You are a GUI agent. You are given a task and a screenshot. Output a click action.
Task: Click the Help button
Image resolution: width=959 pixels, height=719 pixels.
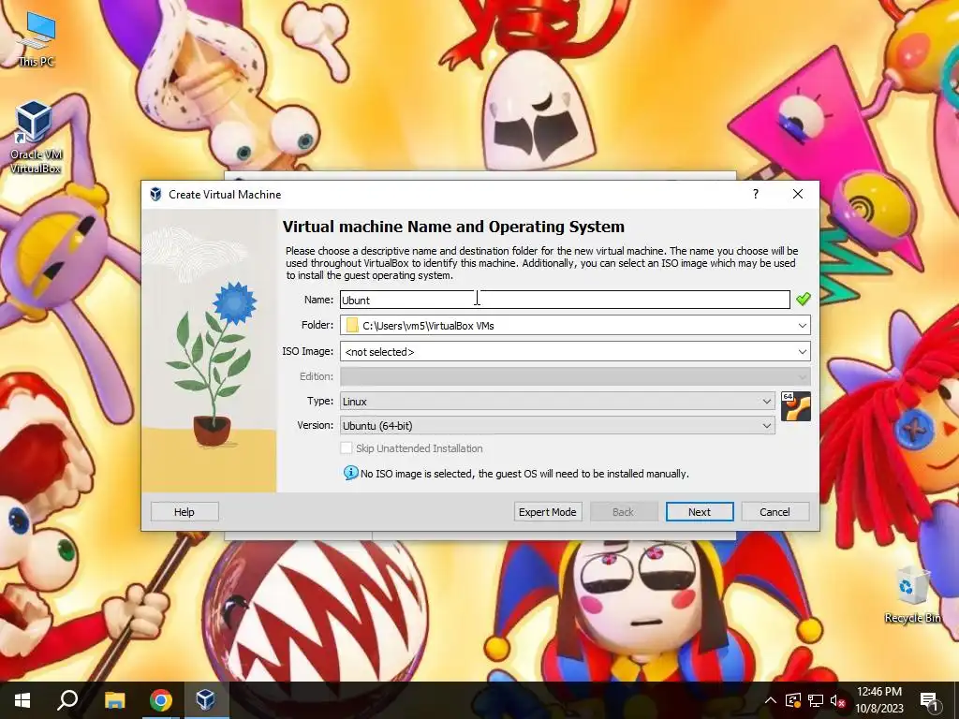click(184, 512)
